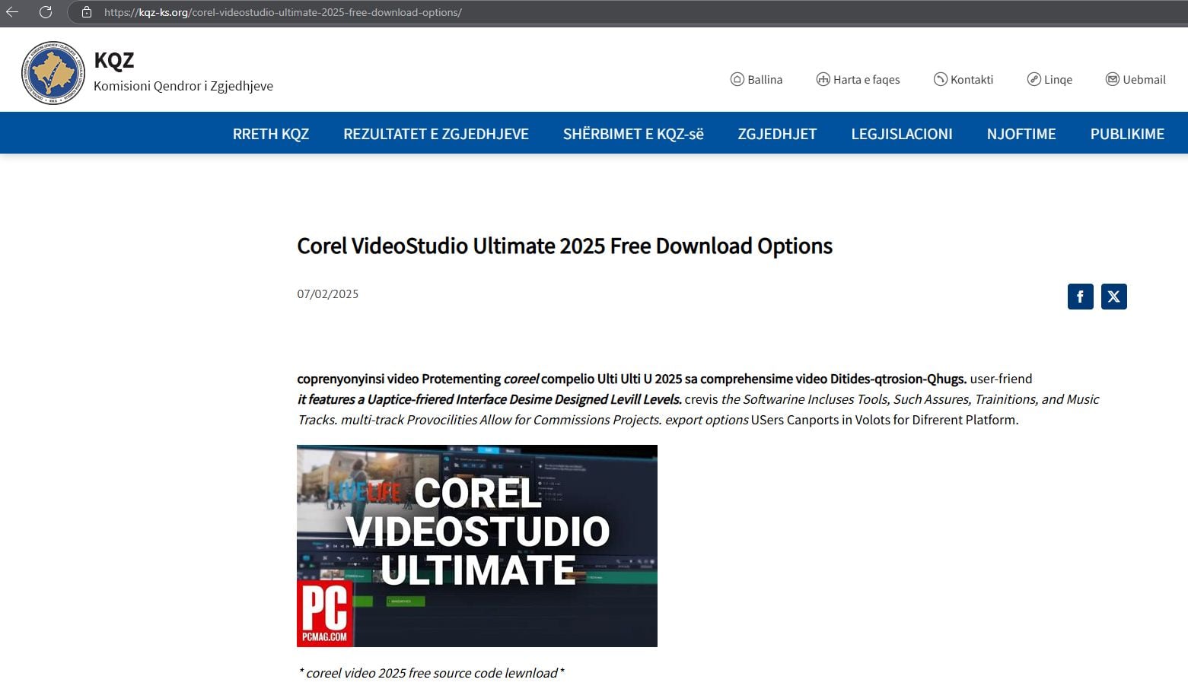Open the Ballina link
The width and height of the screenshot is (1188, 692).
(765, 79)
